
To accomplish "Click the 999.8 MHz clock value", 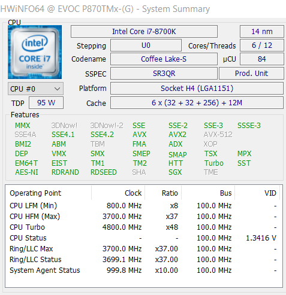I will coord(124,270).
